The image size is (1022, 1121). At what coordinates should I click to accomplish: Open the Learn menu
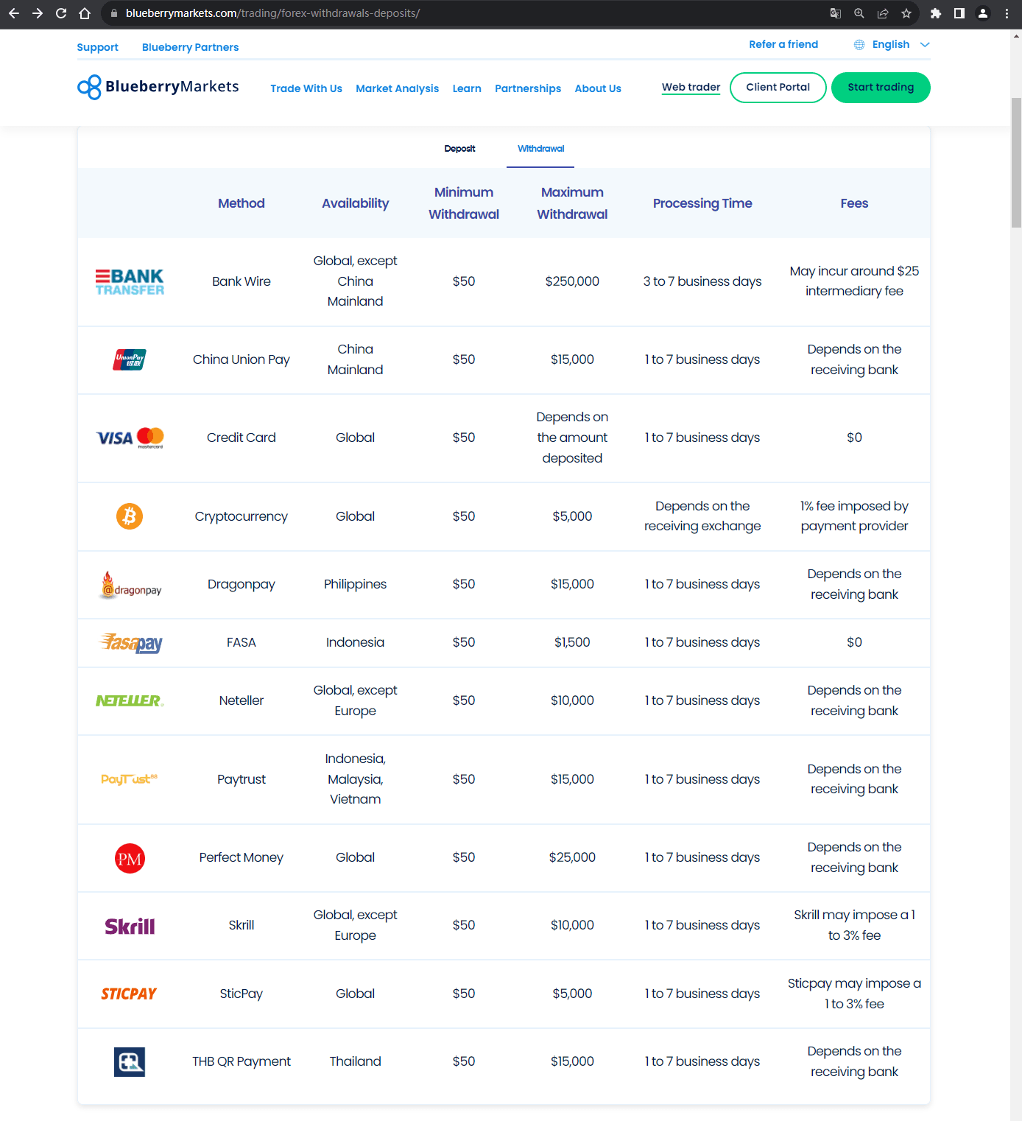(467, 88)
